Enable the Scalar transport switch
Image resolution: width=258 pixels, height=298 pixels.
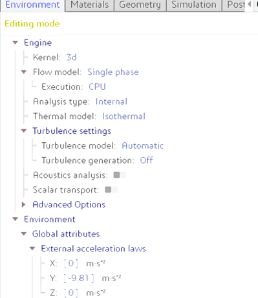tap(111, 189)
